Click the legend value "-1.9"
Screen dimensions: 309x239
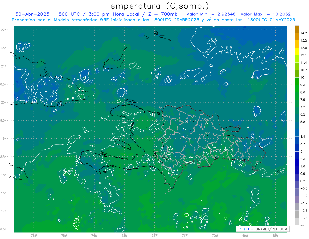[304, 203]
